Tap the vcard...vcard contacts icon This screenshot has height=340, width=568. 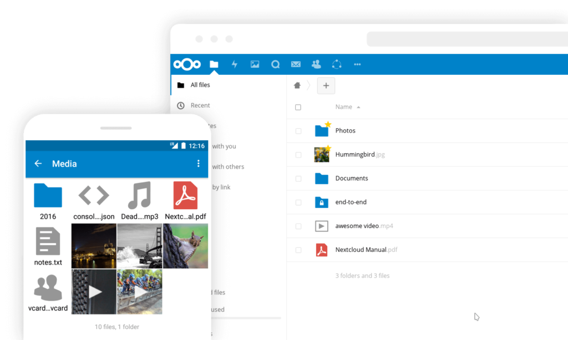[48, 288]
